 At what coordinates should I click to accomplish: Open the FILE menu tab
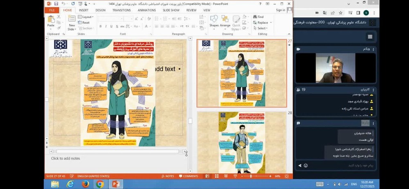click(52, 10)
